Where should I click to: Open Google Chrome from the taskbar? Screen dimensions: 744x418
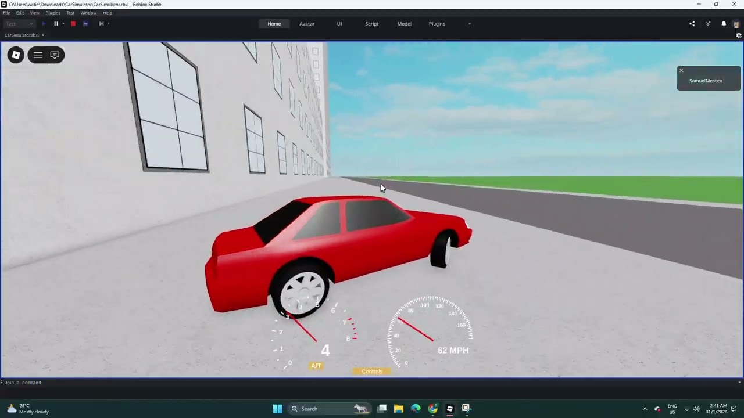pyautogui.click(x=432, y=409)
